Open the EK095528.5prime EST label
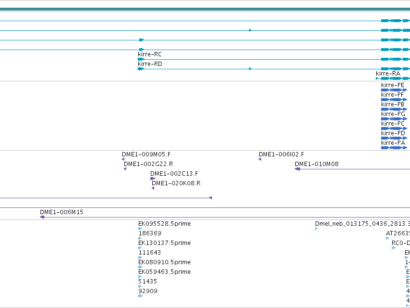Viewport: 410px width, 308px height. [x=164, y=224]
